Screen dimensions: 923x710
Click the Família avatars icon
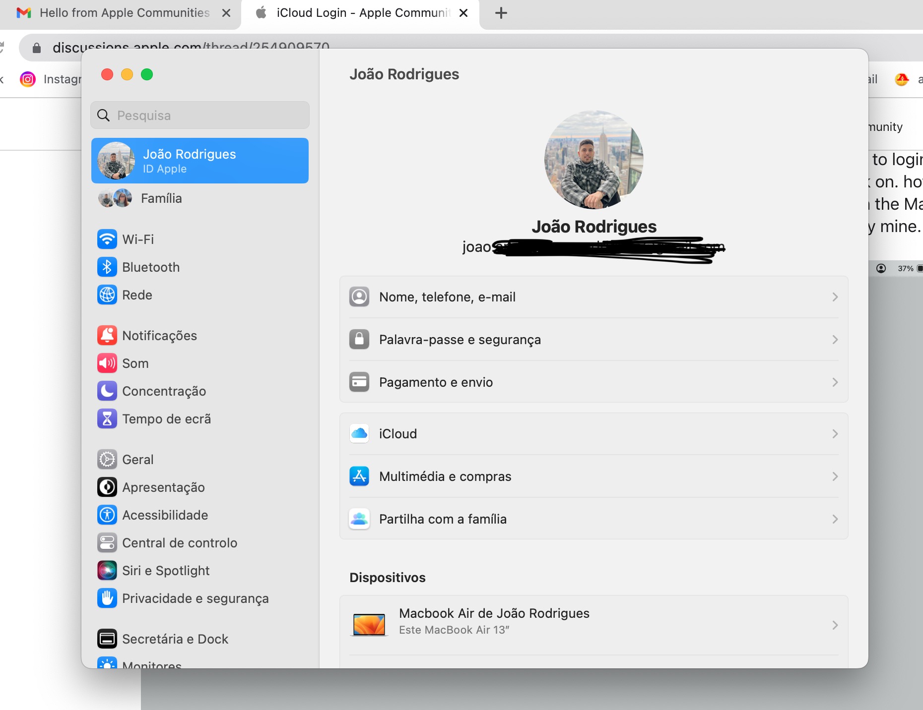point(115,198)
